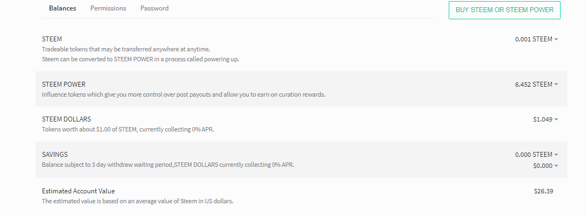
Task: Open the 6.452 STEEM Power dropdown
Action: pyautogui.click(x=536, y=85)
